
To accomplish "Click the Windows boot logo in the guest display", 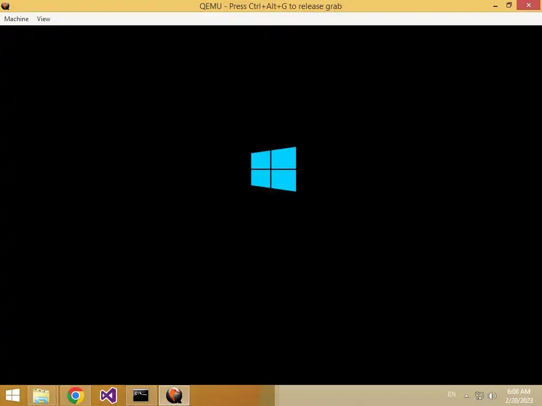I will pos(274,169).
